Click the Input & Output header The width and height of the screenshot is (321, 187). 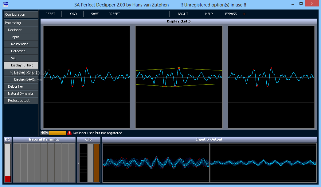pyautogui.click(x=209, y=139)
